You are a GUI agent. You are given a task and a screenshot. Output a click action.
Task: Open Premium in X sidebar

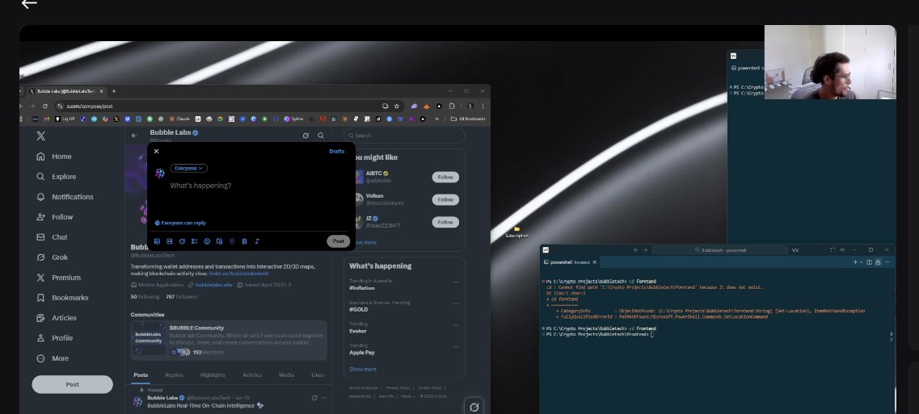(58, 278)
